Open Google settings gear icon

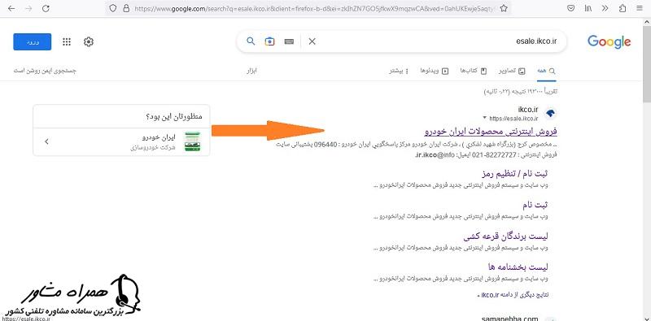tap(89, 42)
